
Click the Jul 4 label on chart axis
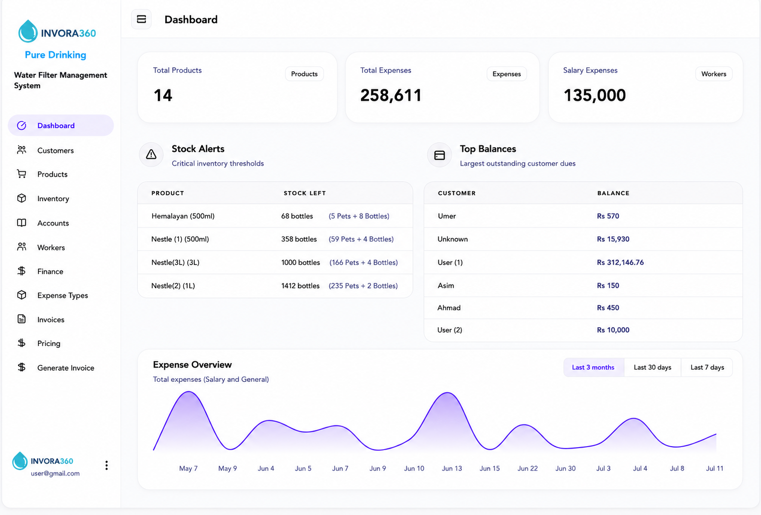pyautogui.click(x=640, y=469)
